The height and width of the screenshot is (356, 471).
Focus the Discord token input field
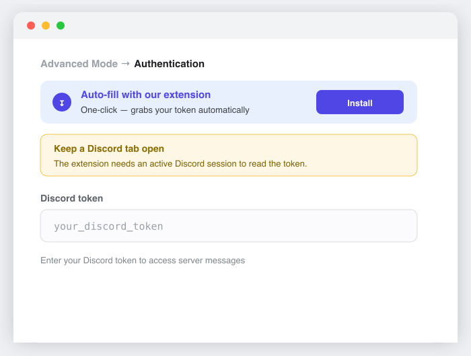(229, 226)
